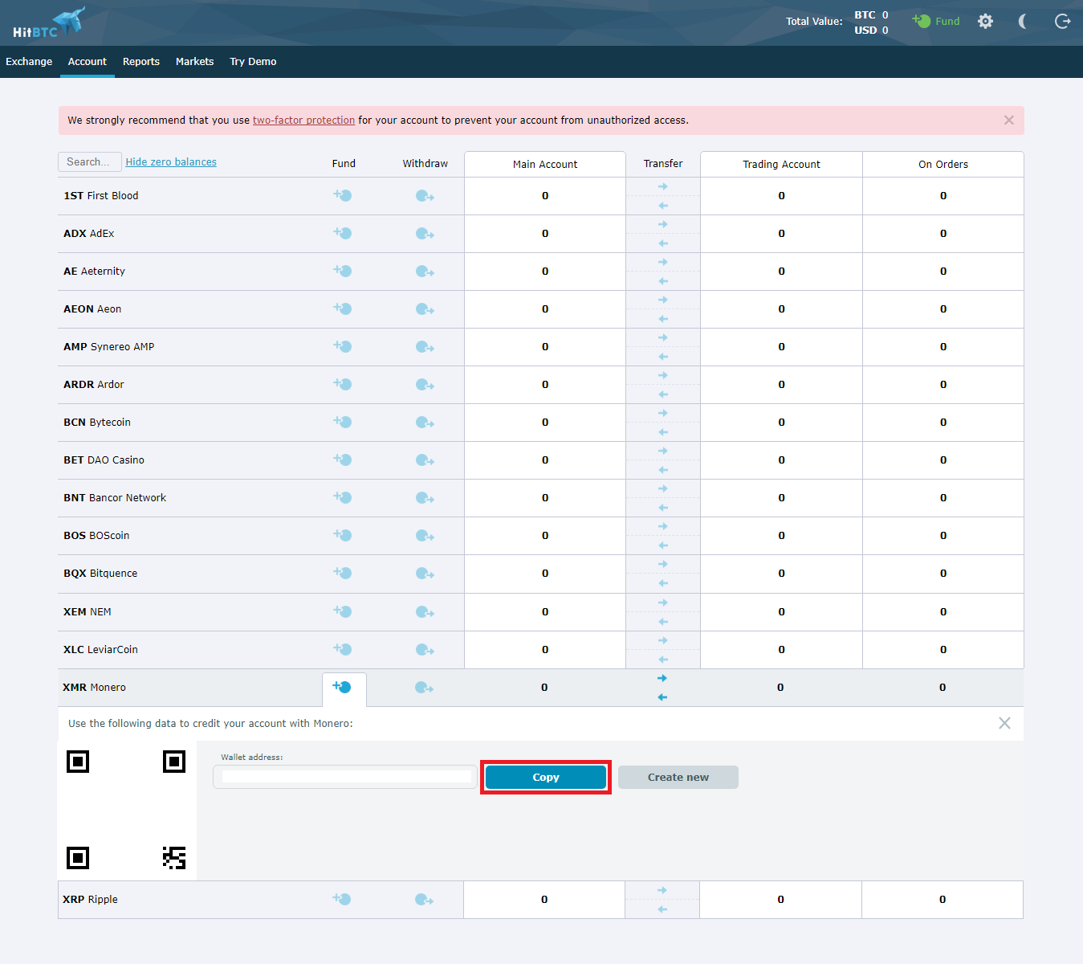Image resolution: width=1083 pixels, height=964 pixels.
Task: Click fund icon for ARDR Ardor
Action: click(343, 384)
